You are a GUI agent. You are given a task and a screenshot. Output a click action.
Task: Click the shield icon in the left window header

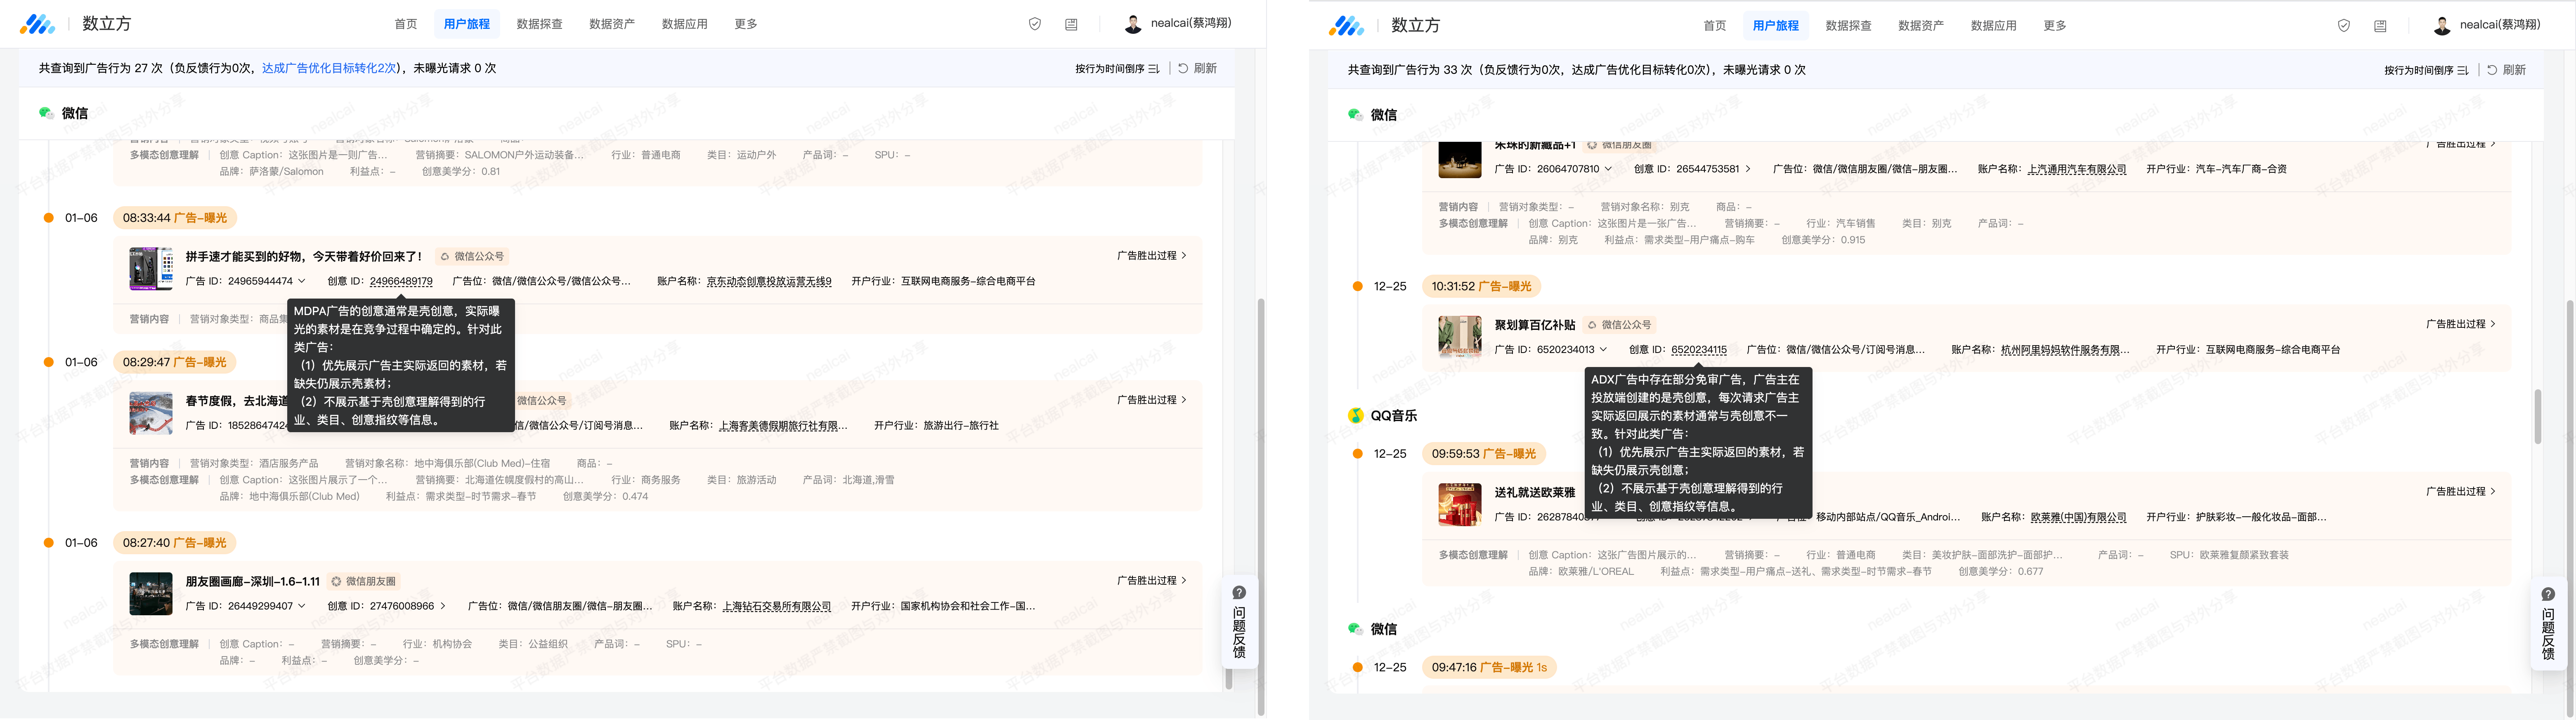(x=1035, y=24)
